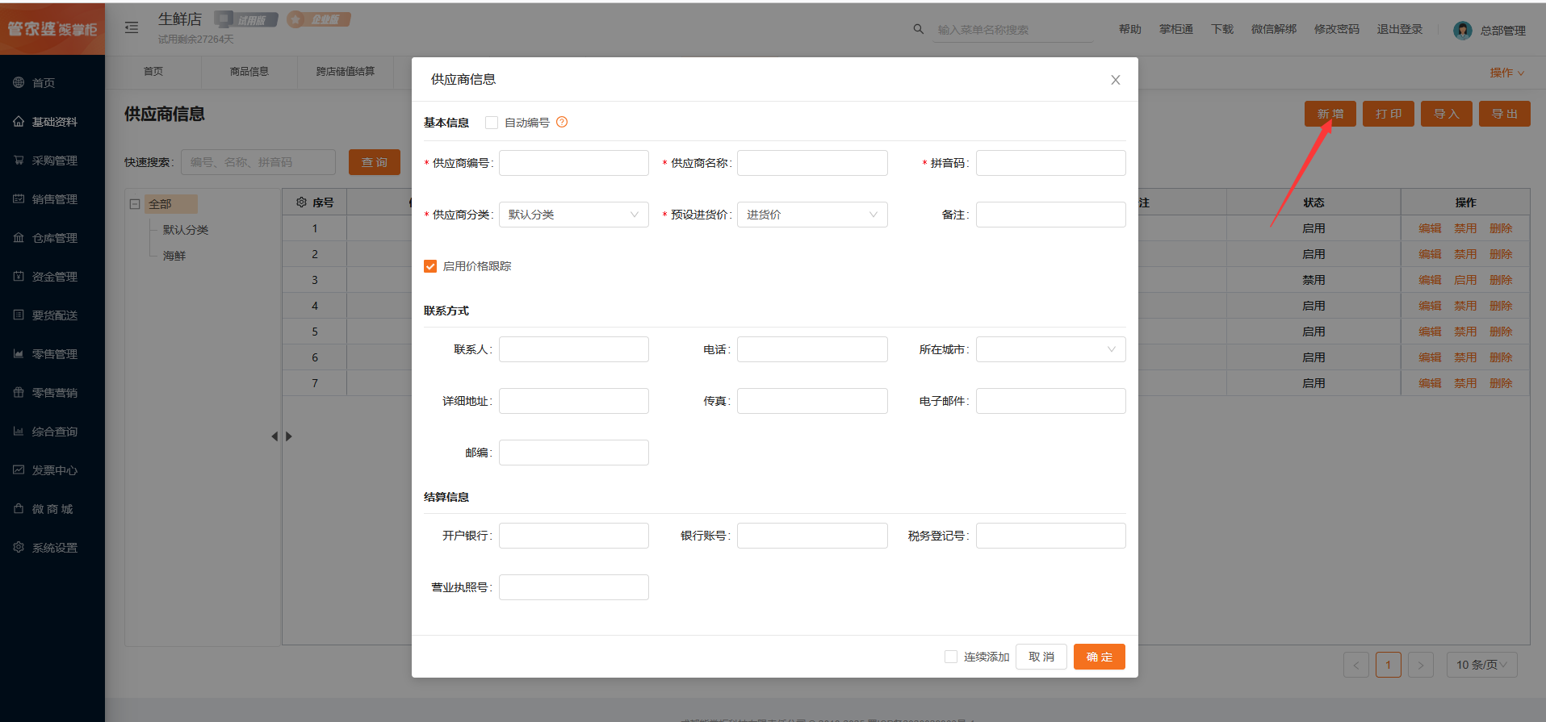The height and width of the screenshot is (722, 1546).
Task: Enable the 自动编号 checkbox
Action: pyautogui.click(x=492, y=123)
